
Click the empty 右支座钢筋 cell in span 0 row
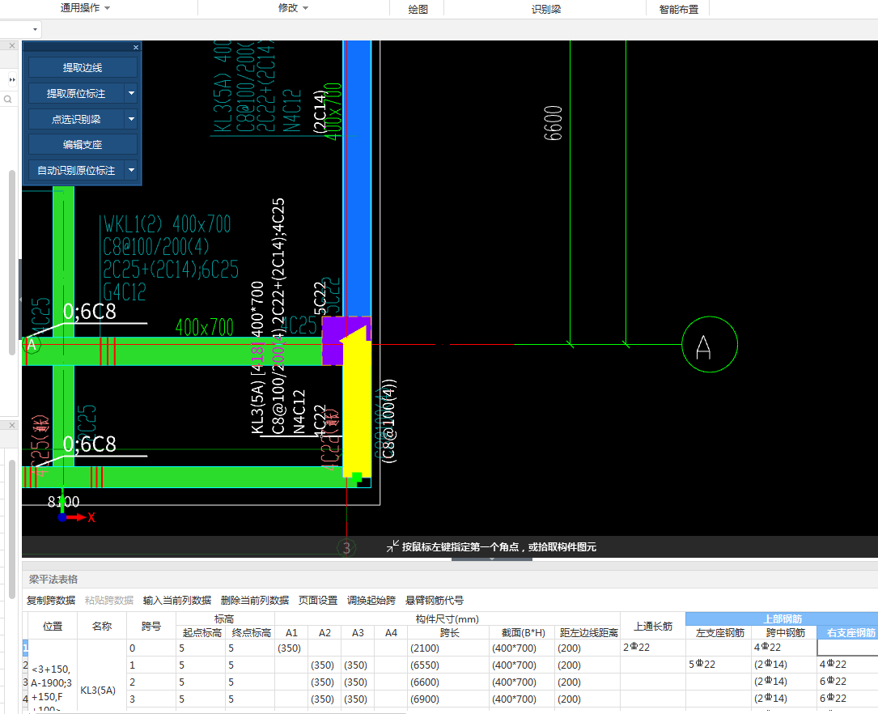[848, 648]
